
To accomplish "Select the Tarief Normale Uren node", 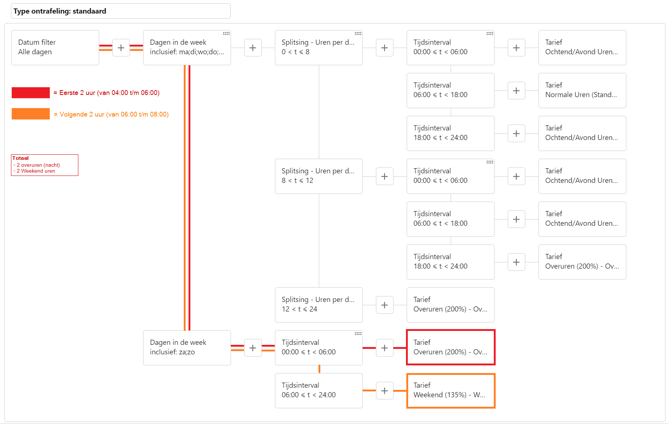I will point(582,91).
